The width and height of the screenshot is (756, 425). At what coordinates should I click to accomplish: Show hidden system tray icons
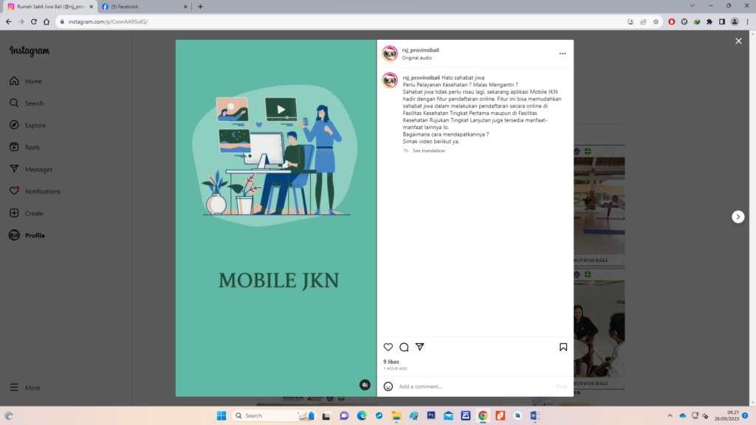[670, 415]
